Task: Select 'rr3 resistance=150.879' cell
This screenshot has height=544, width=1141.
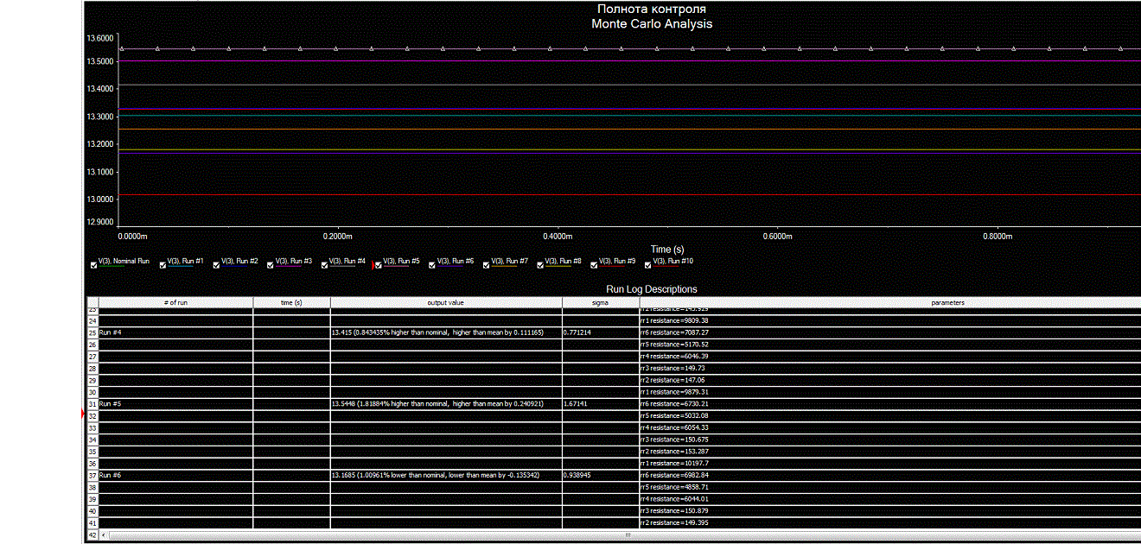Action: [890, 511]
